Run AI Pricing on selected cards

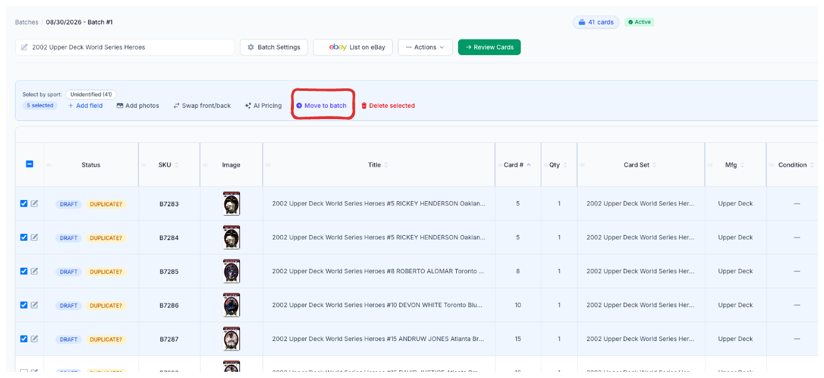263,106
